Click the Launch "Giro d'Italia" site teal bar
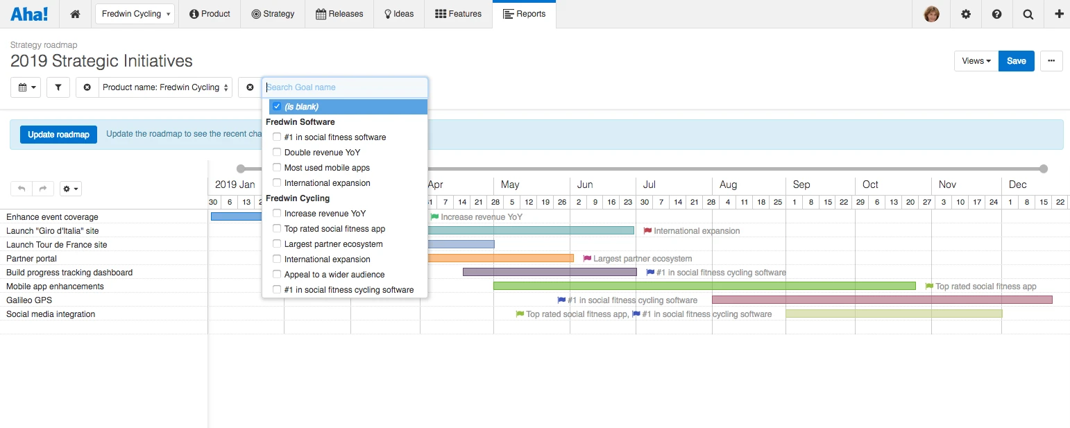Viewport: 1070px width, 428px height. click(531, 230)
